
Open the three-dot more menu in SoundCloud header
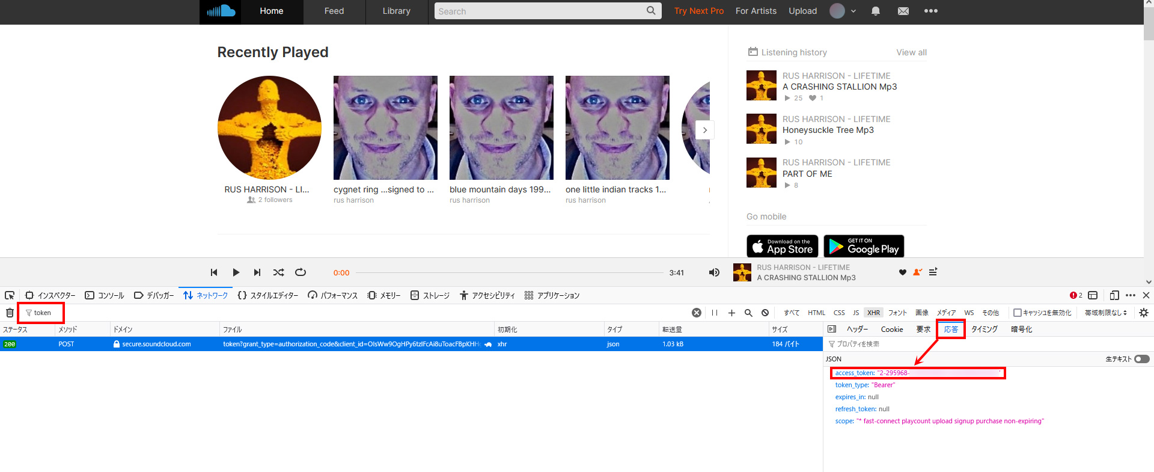click(x=931, y=11)
